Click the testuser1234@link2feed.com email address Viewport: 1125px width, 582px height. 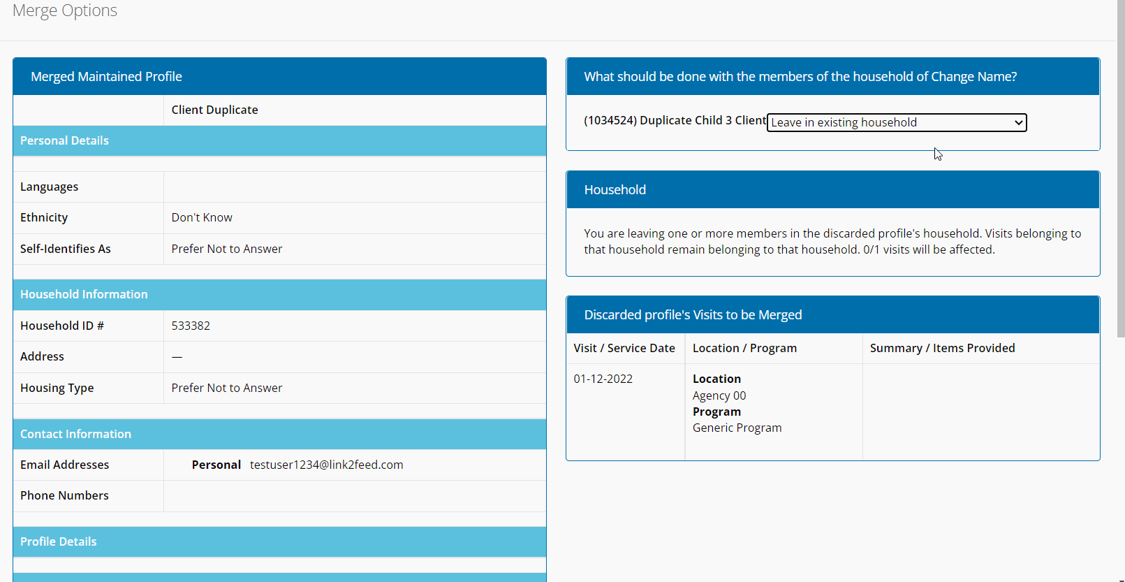(x=326, y=465)
